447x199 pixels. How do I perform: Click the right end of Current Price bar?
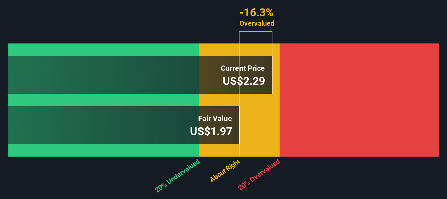(272, 75)
